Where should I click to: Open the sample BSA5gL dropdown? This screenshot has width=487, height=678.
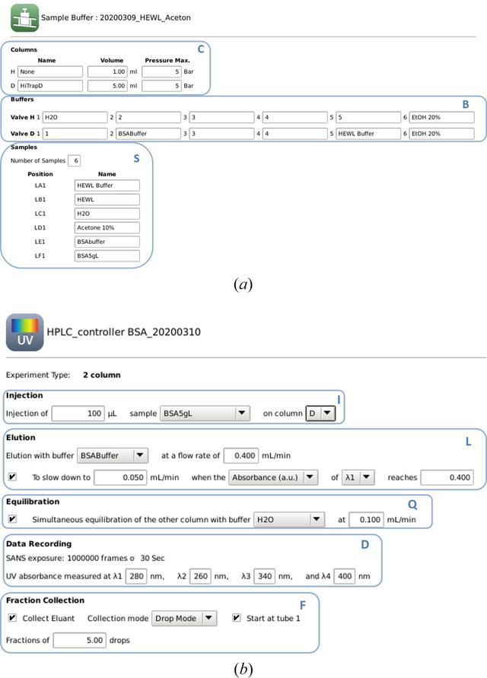[x=205, y=413]
